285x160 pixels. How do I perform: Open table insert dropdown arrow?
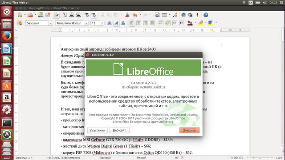(169, 15)
